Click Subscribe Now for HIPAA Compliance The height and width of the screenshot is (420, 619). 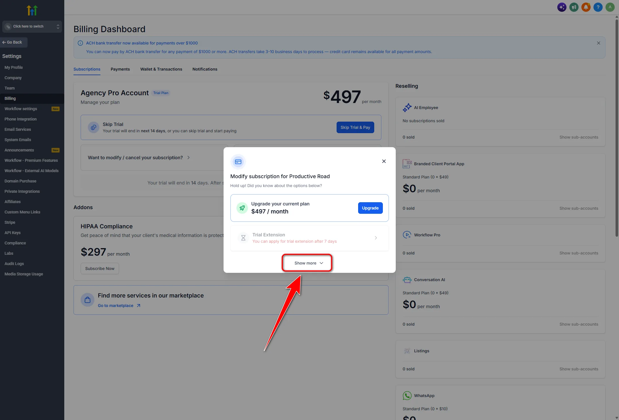pyautogui.click(x=100, y=269)
